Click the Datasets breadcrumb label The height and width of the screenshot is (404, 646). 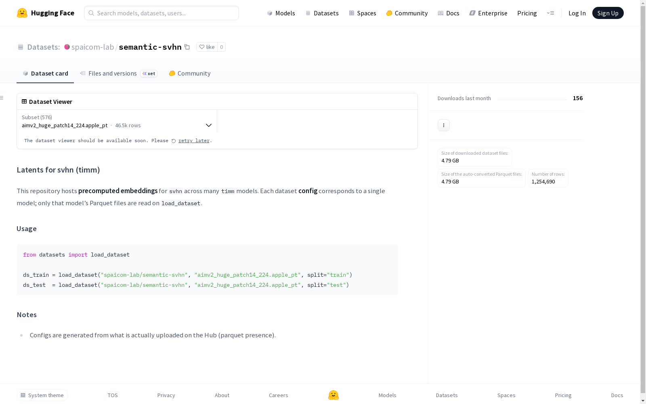coord(43,47)
